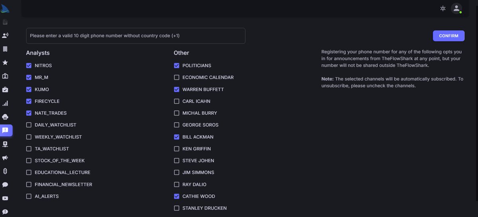Open the signal bars chart icon in the sidebar
Image resolution: width=478 pixels, height=217 pixels.
pos(5,103)
